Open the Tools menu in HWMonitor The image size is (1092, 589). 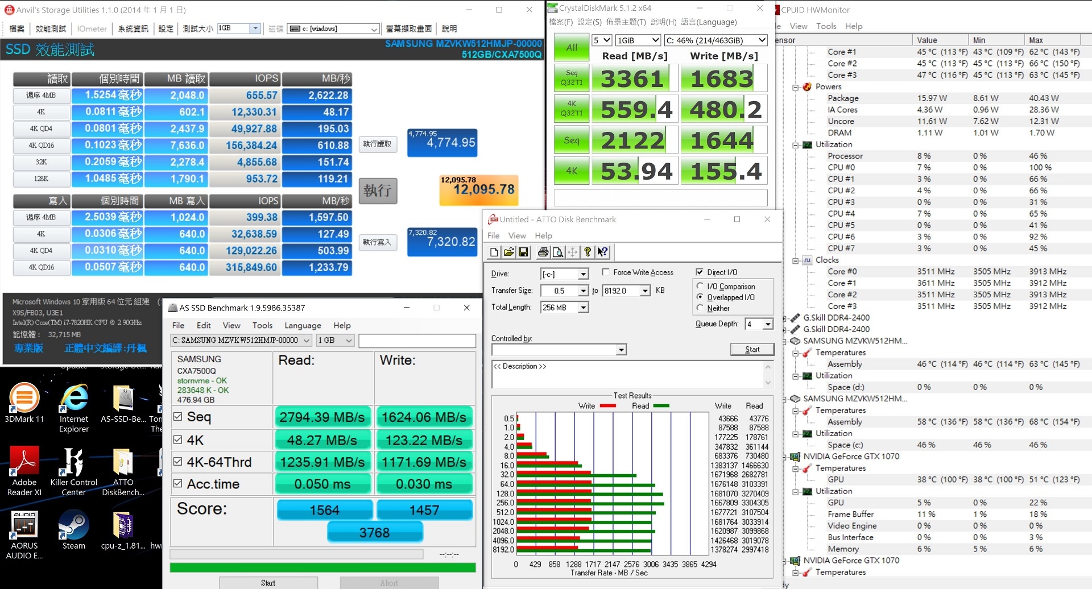tap(826, 26)
